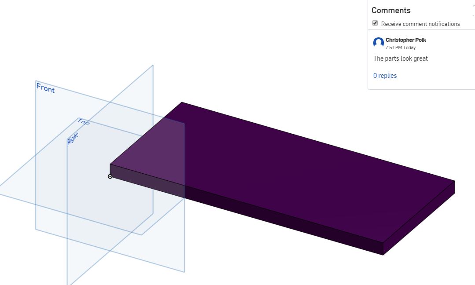Viewport: 475px width, 285px height.
Task: Open the 0 replies link
Action: [385, 76]
